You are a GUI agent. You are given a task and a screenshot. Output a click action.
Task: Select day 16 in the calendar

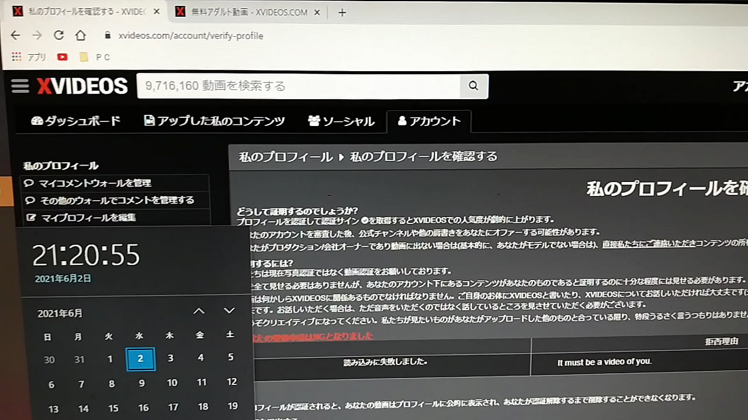[x=143, y=408]
